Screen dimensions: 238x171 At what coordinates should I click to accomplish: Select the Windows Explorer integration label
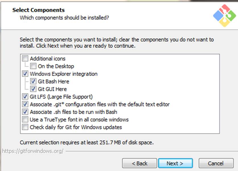(64, 74)
